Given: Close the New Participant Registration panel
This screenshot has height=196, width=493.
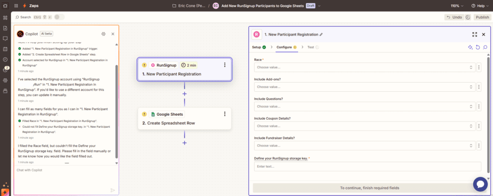Looking at the screenshot, I should coord(483,35).
